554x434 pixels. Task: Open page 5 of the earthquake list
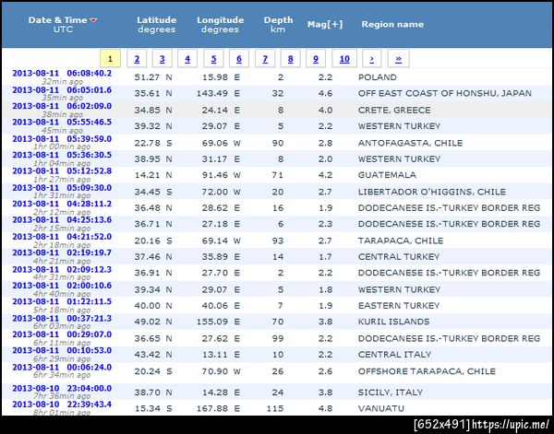pos(213,59)
